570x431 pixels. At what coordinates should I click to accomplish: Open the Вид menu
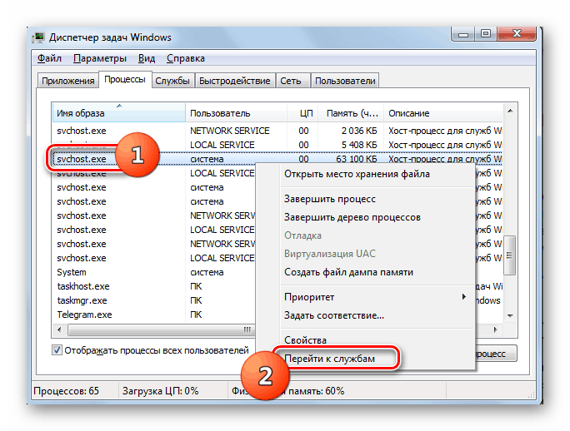point(147,58)
